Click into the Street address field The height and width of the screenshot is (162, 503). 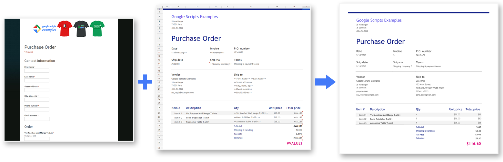click(37, 90)
